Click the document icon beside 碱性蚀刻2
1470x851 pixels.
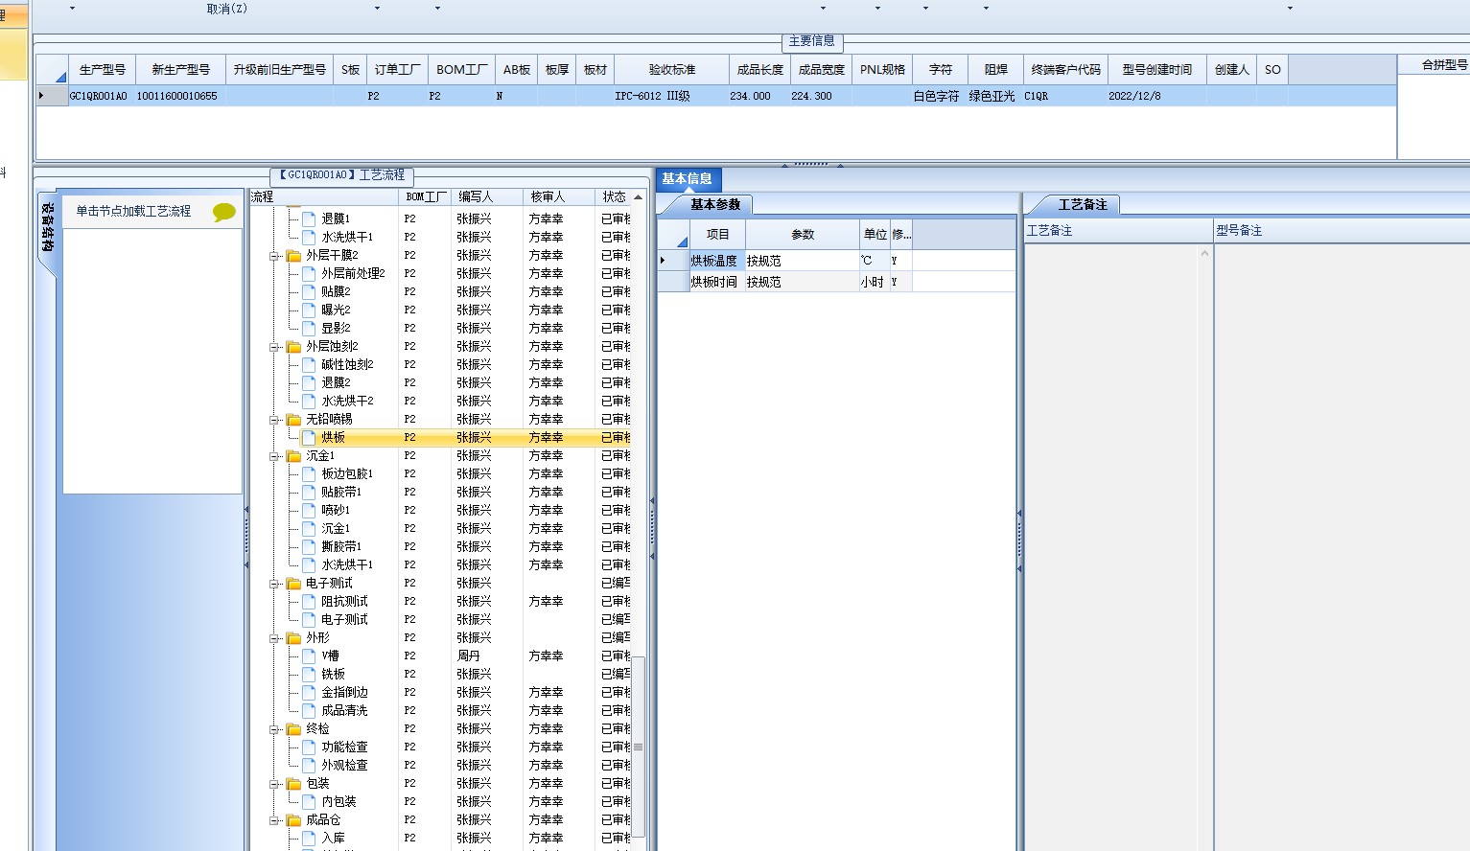click(309, 364)
